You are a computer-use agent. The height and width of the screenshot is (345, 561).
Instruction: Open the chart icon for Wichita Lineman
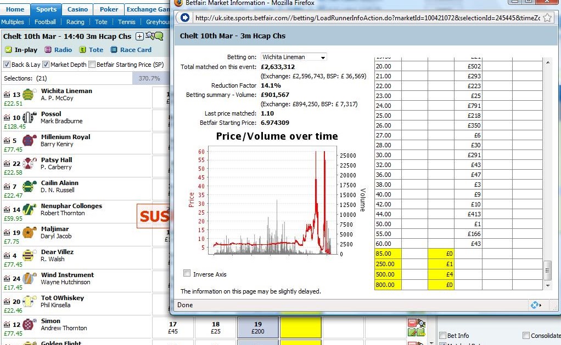[7, 95]
